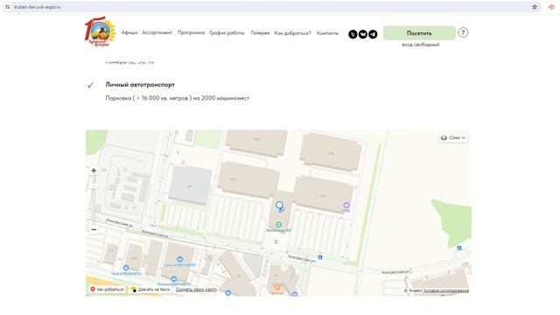Click the green Посетить button

coord(419,33)
